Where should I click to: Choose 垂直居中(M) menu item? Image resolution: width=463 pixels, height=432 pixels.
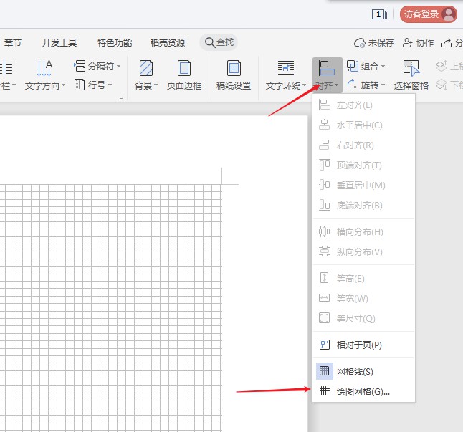pyautogui.click(x=364, y=186)
